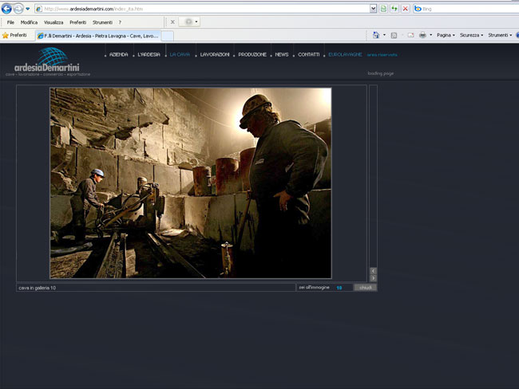Expand the Sicurezza dropdown menu
Viewport: 519px width, 389px height.
(471, 35)
